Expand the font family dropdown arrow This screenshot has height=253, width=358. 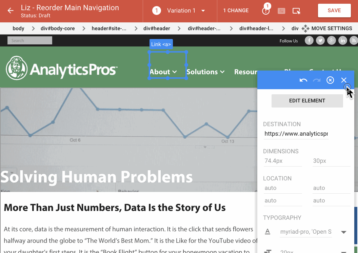[x=344, y=232]
